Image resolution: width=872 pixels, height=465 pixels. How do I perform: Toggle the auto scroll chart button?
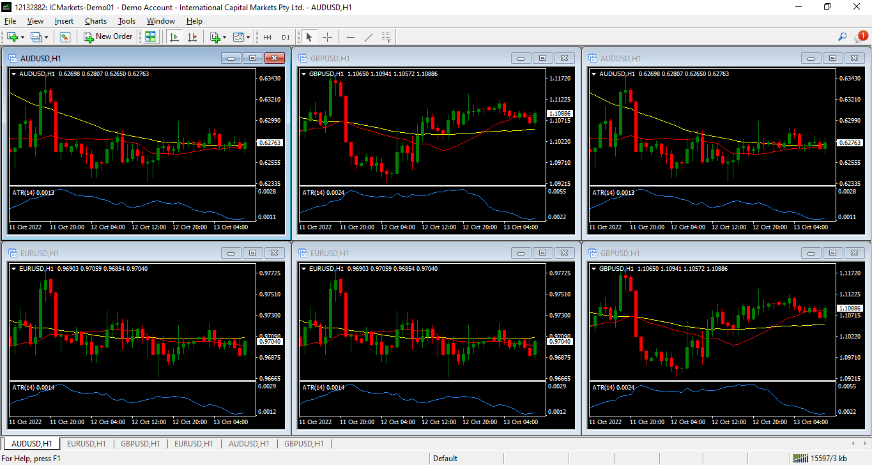tap(174, 37)
